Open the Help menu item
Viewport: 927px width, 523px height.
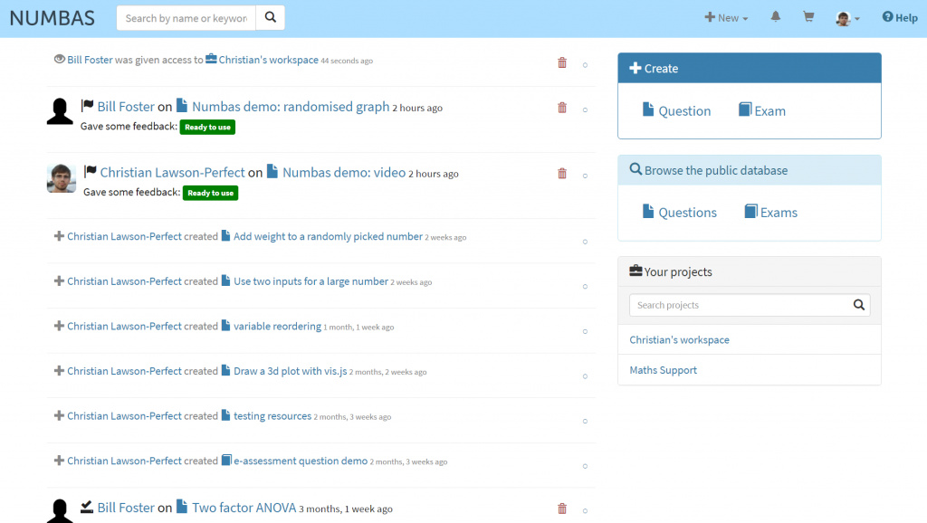900,18
